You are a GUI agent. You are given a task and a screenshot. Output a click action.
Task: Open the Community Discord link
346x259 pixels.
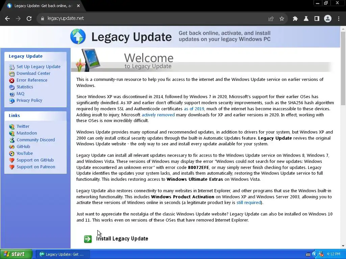(35, 140)
